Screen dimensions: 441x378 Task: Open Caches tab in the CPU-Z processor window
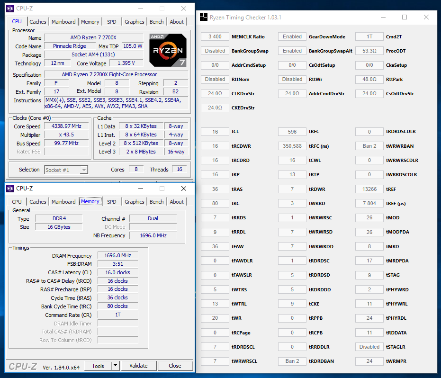click(38, 22)
